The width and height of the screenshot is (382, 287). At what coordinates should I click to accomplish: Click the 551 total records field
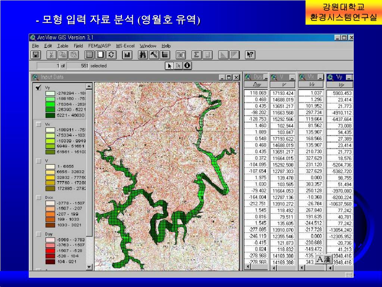pyautogui.click(x=78, y=66)
